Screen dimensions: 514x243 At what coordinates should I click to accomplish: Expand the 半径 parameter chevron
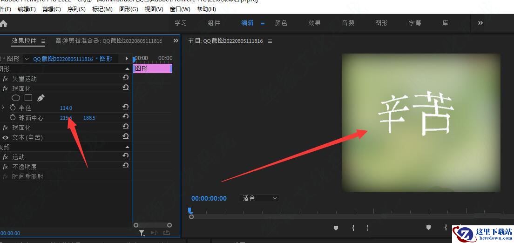pyautogui.click(x=3, y=108)
